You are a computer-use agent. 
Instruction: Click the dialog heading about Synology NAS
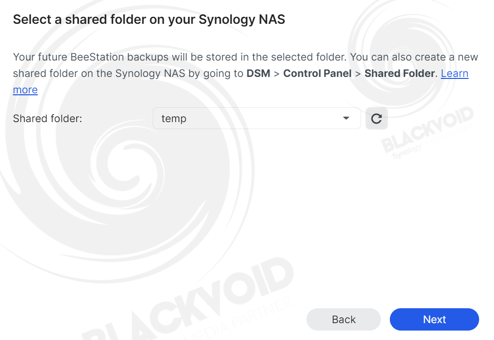pos(149,19)
